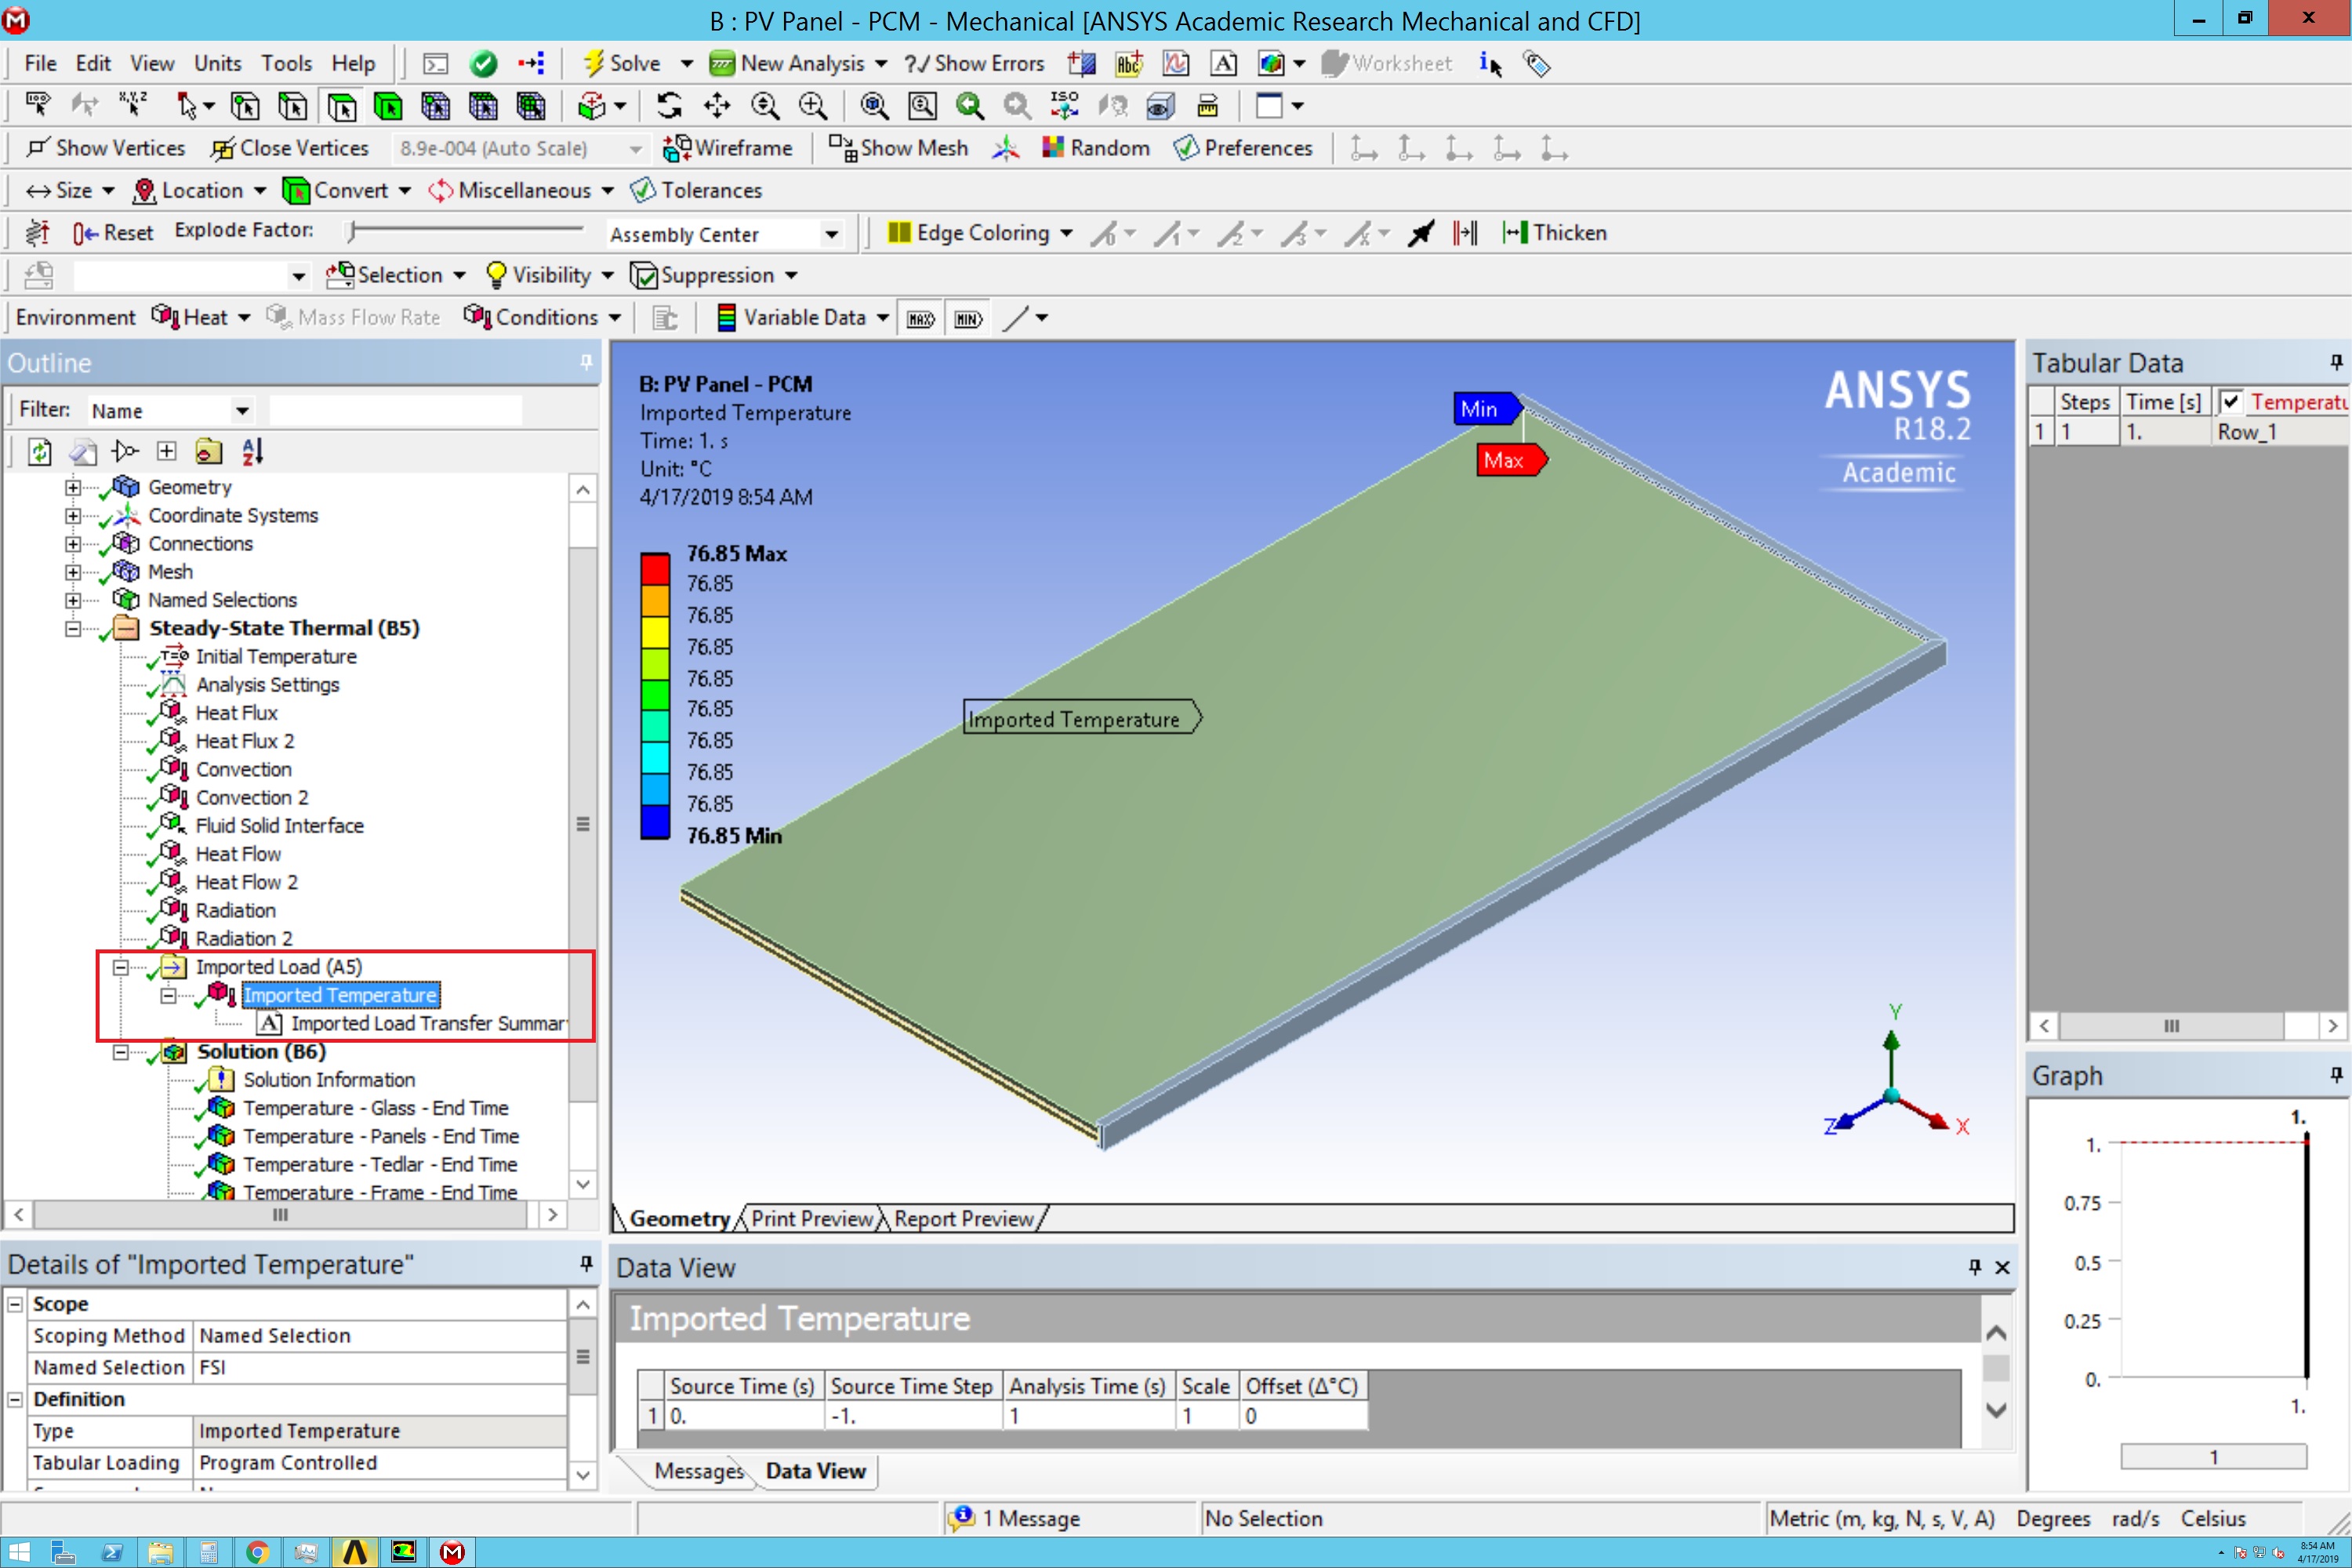Viewport: 2352px width, 1568px height.
Task: Select the Vertex selection filter icon
Action: pos(245,106)
